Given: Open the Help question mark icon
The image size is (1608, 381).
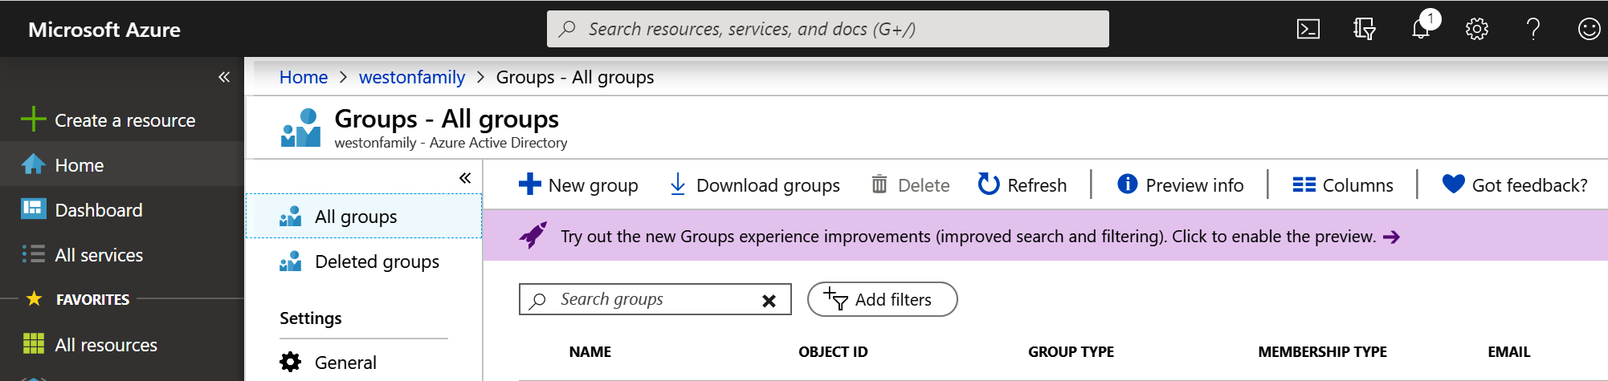Looking at the screenshot, I should point(1533,30).
